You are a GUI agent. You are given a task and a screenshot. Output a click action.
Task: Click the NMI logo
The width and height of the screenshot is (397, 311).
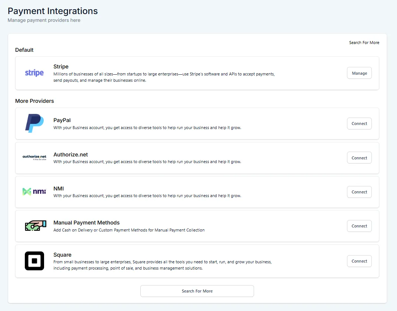point(34,192)
